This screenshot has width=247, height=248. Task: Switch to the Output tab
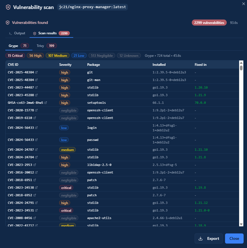[x=17, y=33]
